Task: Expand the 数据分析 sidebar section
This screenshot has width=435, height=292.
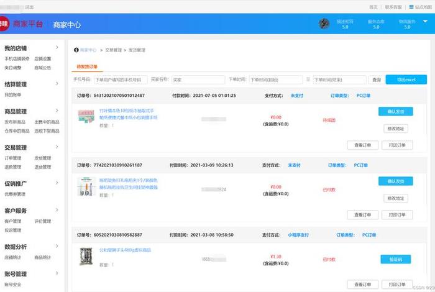Action: [57, 246]
